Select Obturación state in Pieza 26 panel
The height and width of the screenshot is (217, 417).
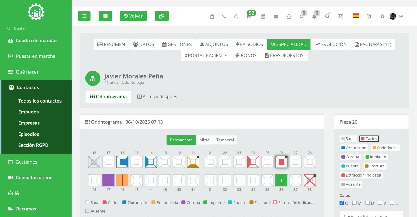[354, 148]
